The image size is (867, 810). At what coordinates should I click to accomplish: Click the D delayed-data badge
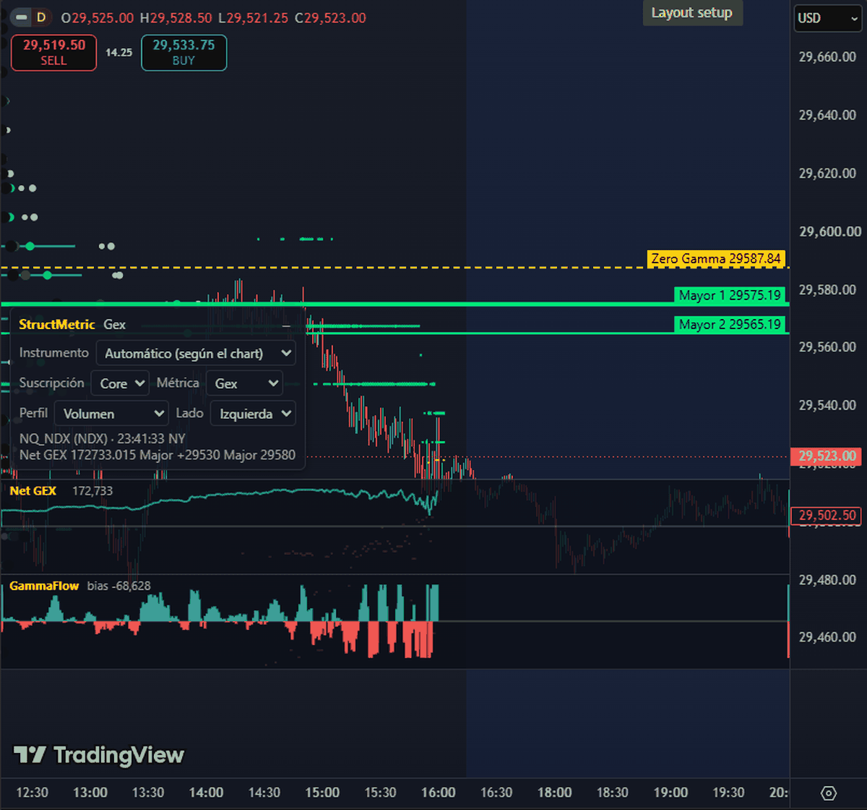41,17
